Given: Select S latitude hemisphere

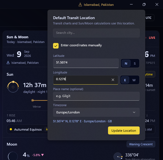Looking at the screenshot, I should tap(135, 63).
